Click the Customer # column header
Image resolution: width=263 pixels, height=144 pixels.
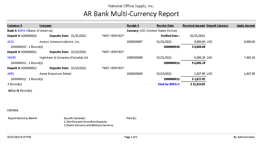coord(15,26)
